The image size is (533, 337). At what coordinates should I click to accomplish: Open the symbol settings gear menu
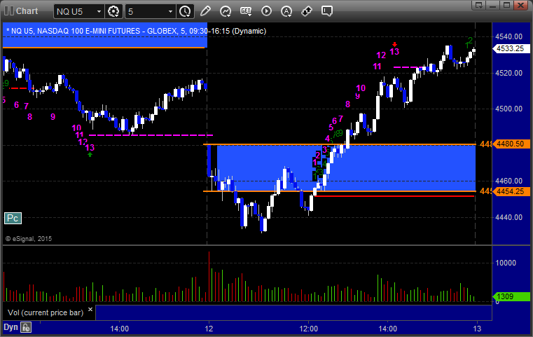coord(113,11)
